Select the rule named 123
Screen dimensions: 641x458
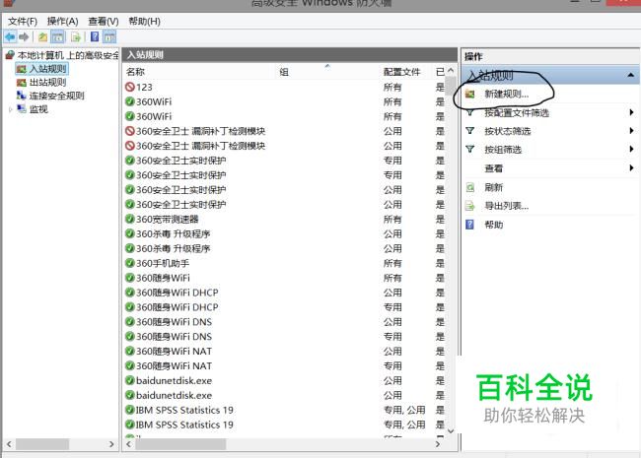point(144,87)
